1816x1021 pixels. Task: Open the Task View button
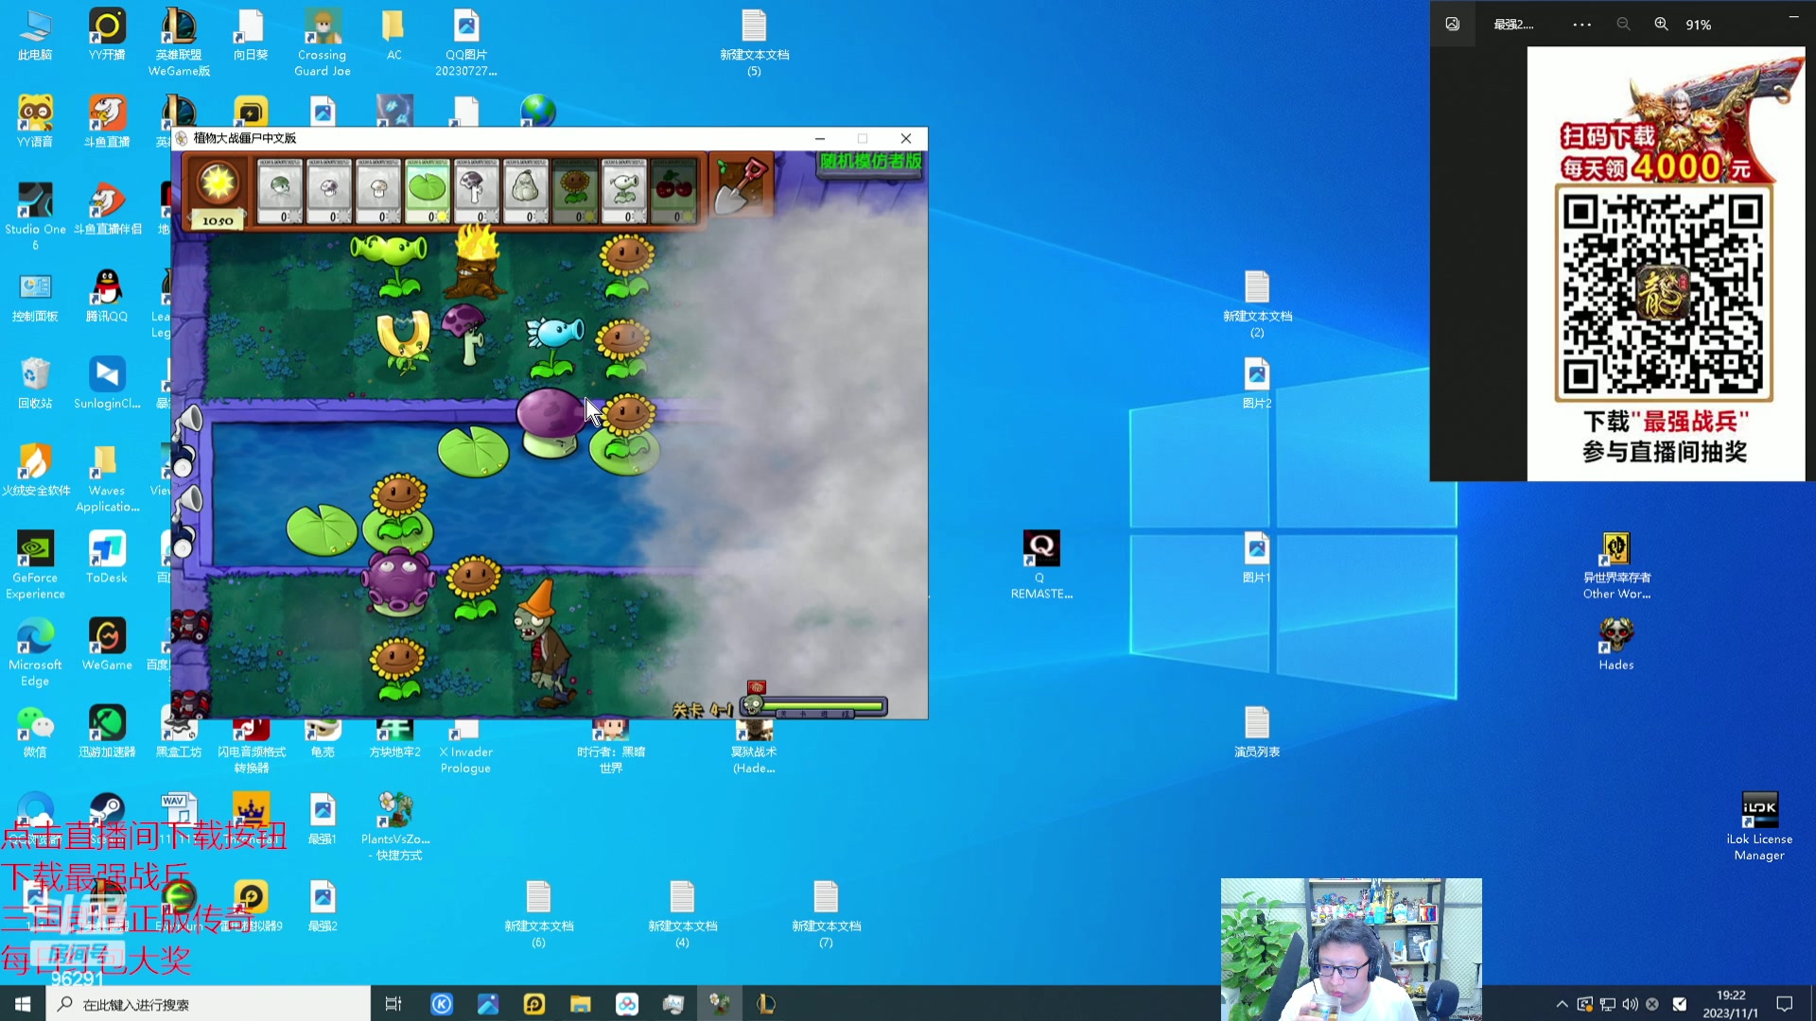393,1004
